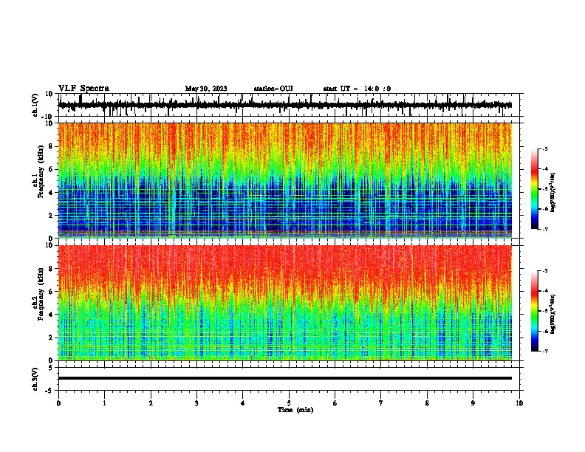Click the '-7' label on ch.2 color bar
585x452 pixels.
click(x=545, y=352)
